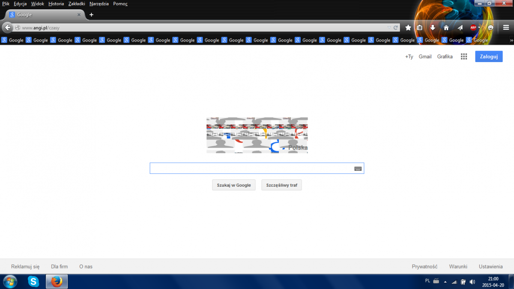Open the Gmail link
The image size is (514, 289).
click(425, 57)
